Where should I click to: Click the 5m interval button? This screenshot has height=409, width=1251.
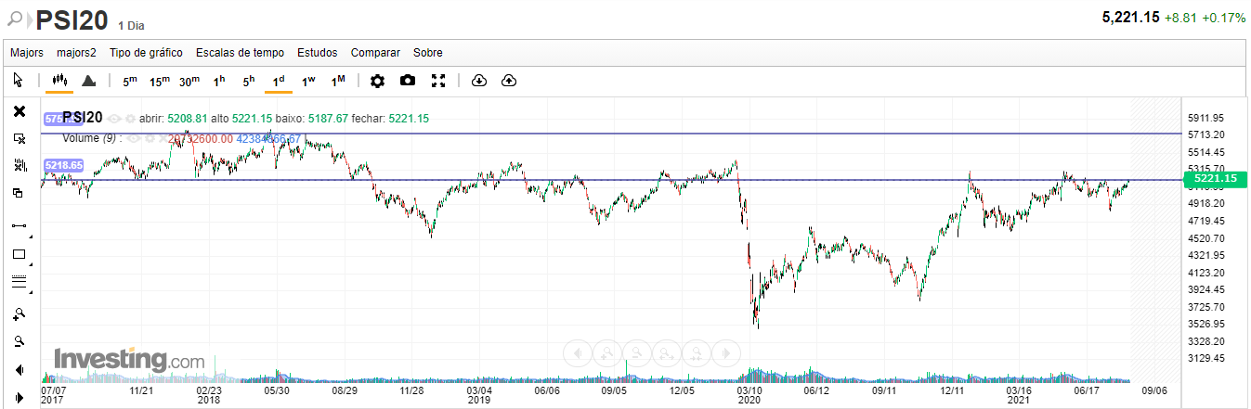[x=130, y=81]
